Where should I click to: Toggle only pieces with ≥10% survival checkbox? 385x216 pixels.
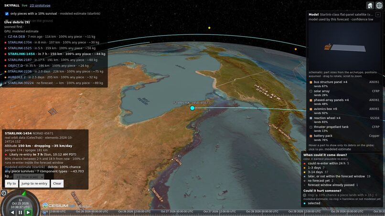click(7, 14)
